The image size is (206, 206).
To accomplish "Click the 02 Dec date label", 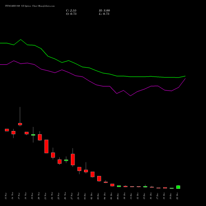I will [91, 196].
